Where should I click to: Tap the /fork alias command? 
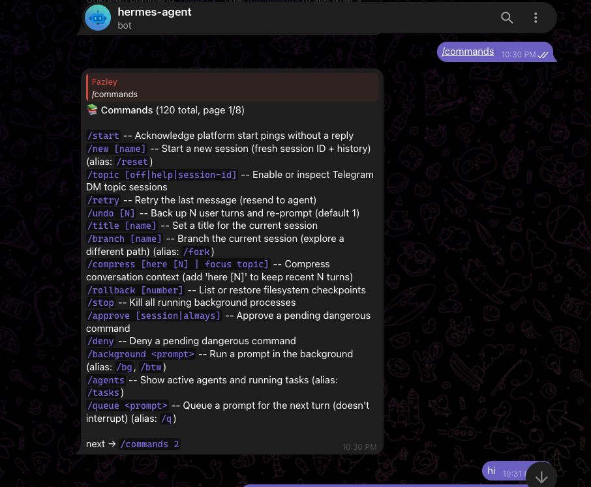click(x=196, y=252)
